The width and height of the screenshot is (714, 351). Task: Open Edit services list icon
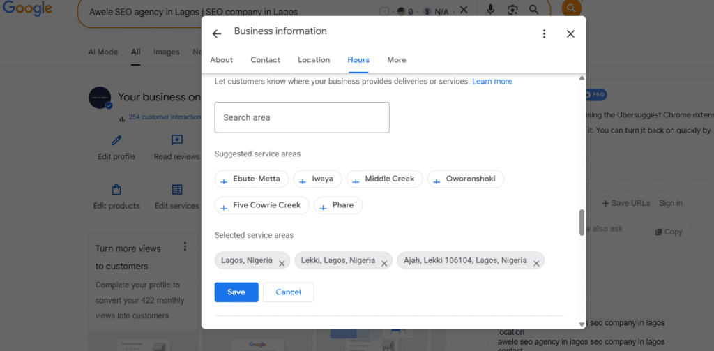(x=176, y=189)
